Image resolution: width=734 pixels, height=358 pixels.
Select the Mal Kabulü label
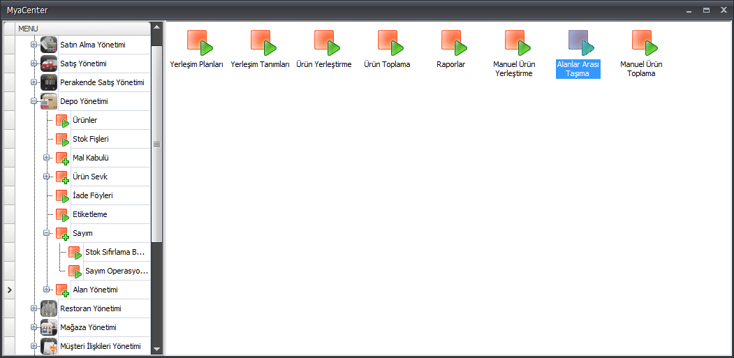tap(91, 158)
